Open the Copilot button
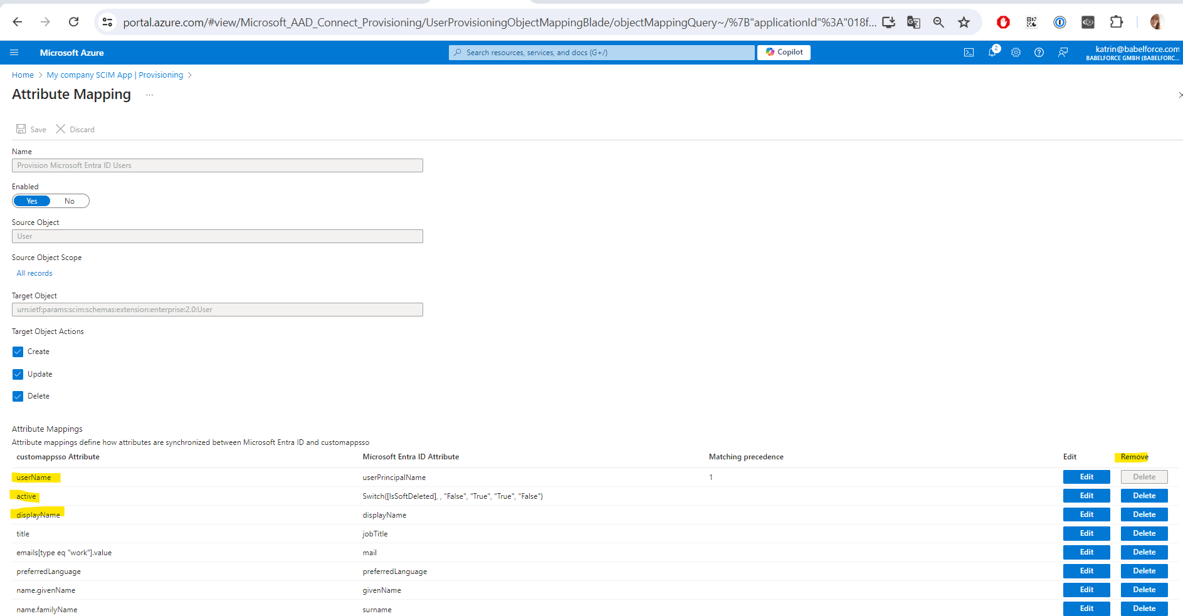 pyautogui.click(x=784, y=52)
